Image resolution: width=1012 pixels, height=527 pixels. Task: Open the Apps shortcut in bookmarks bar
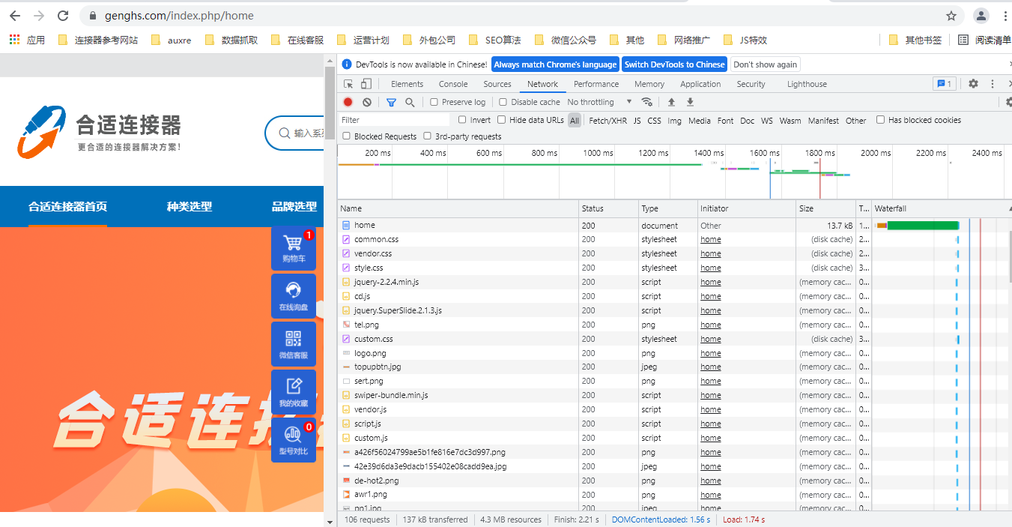coord(27,40)
